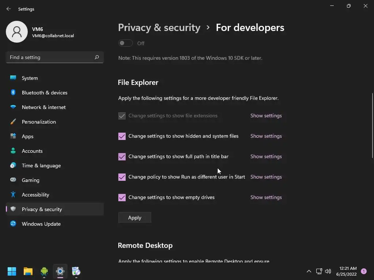
Task: Uncheck show empty drives checkbox
Action: (122, 197)
